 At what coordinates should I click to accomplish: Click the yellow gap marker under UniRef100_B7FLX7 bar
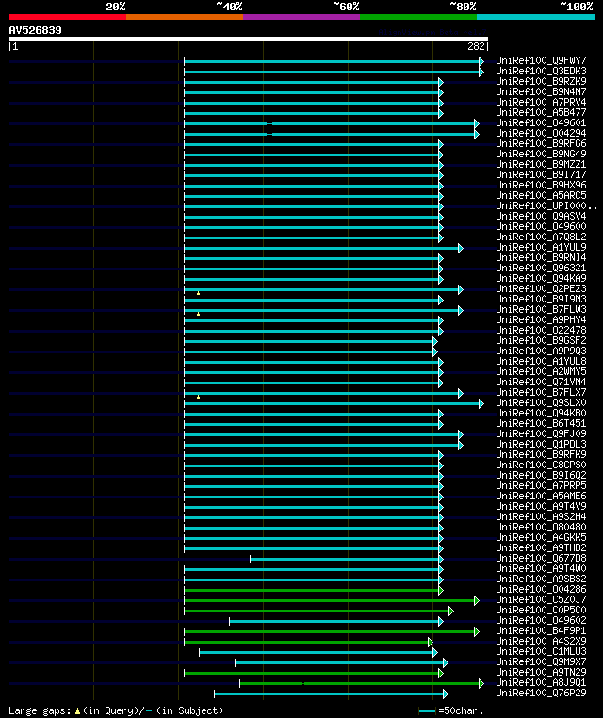[198, 397]
